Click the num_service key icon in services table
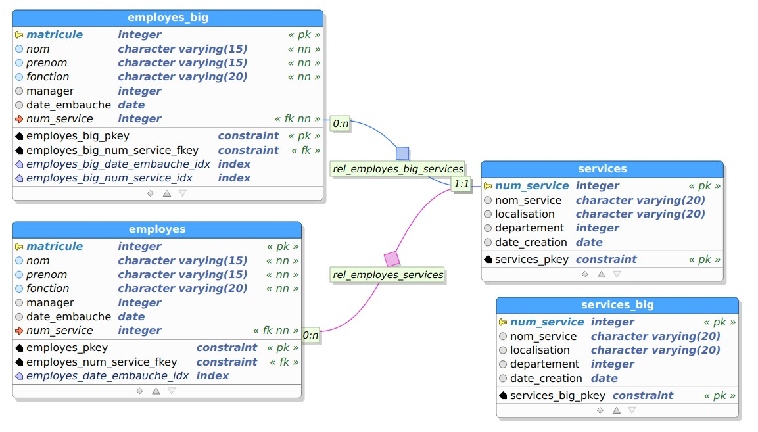The height and width of the screenshot is (432, 758). (488, 186)
